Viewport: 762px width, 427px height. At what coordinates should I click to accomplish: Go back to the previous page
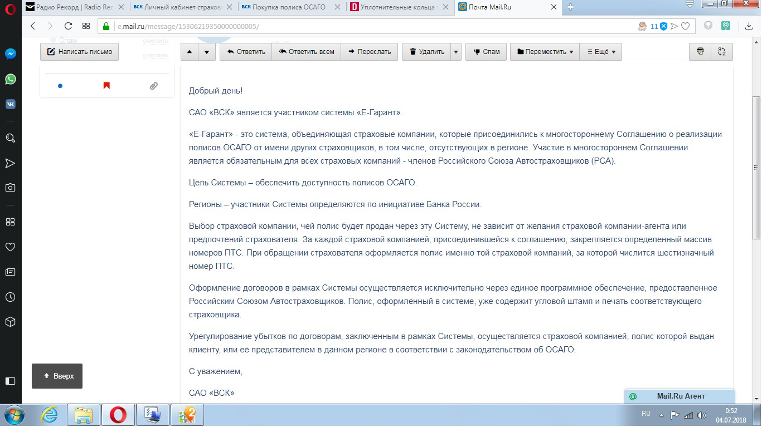[x=32, y=26]
